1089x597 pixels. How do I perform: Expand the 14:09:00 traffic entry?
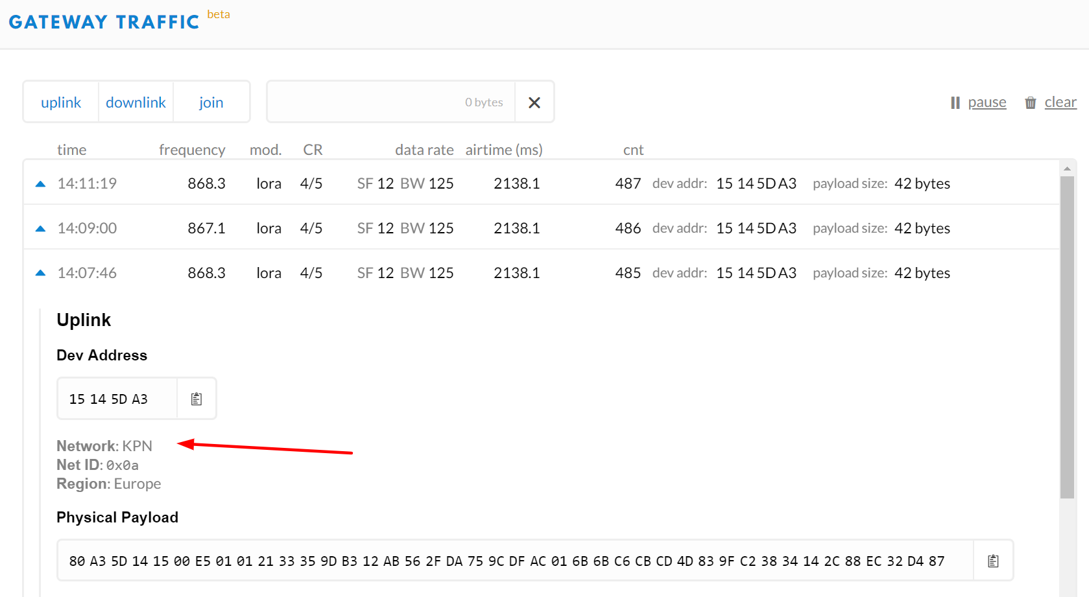(41, 228)
